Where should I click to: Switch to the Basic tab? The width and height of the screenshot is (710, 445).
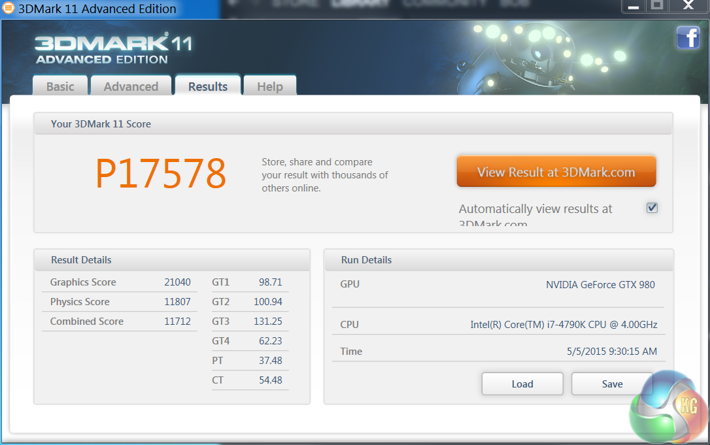60,86
